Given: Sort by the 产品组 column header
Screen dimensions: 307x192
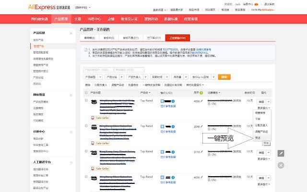Looking at the screenshot, I should (x=145, y=93).
